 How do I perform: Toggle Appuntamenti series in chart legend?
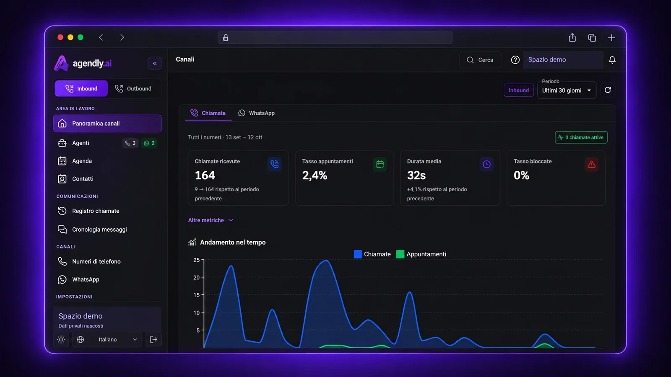coord(421,254)
